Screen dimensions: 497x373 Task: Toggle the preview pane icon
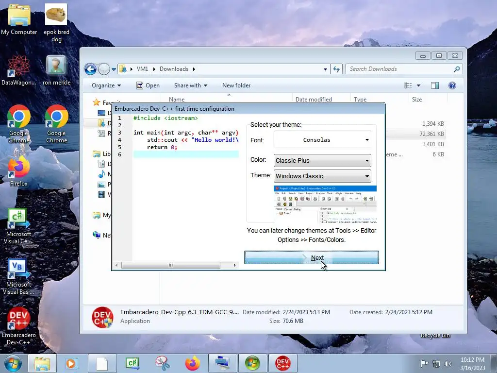[435, 85]
